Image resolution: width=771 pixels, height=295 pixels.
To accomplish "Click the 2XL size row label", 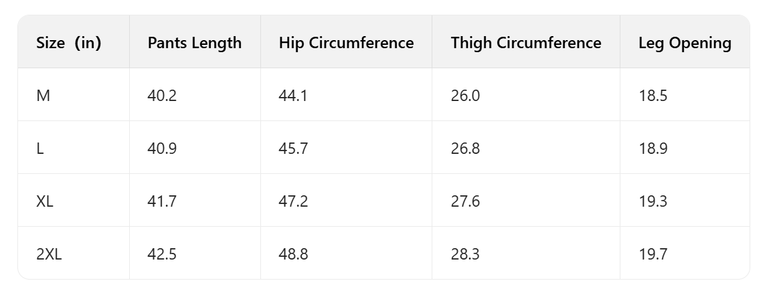I will click(49, 254).
